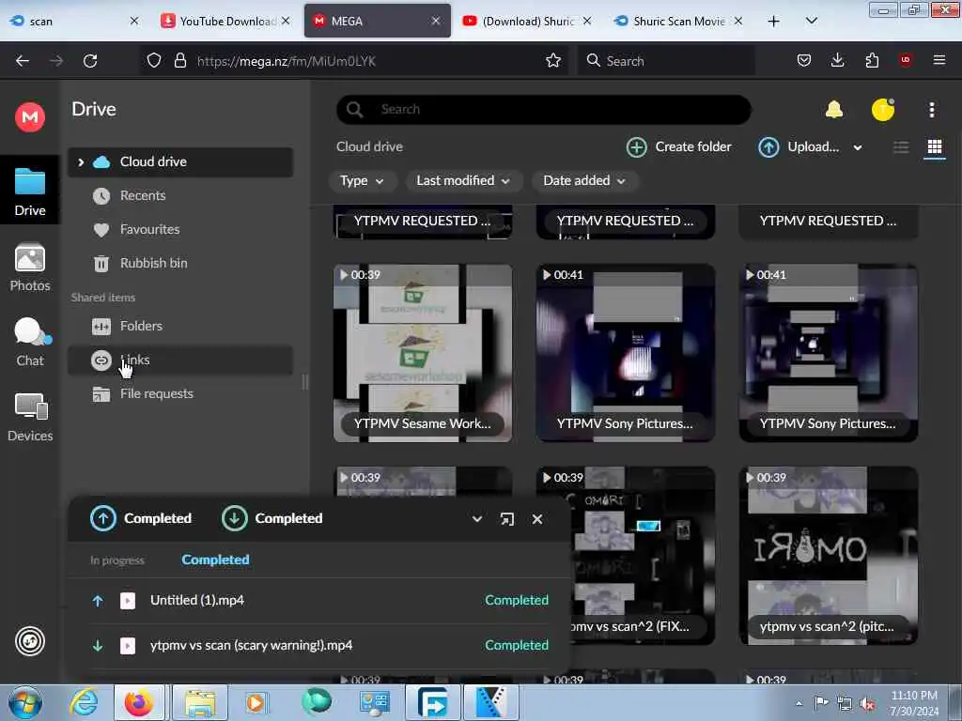
Task: Click the uBlock Origin extension icon
Action: 905,60
